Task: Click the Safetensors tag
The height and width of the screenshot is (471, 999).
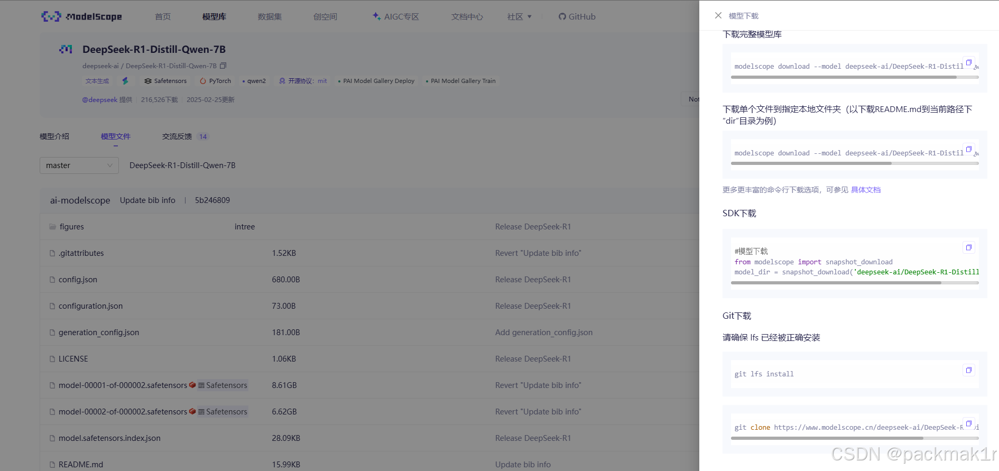Action: [x=165, y=81]
